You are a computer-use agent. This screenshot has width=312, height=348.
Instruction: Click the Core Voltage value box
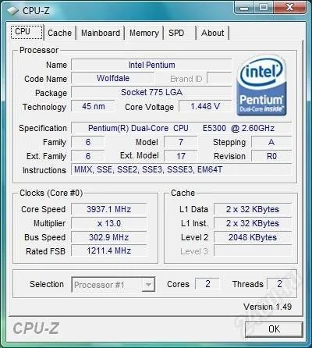205,106
